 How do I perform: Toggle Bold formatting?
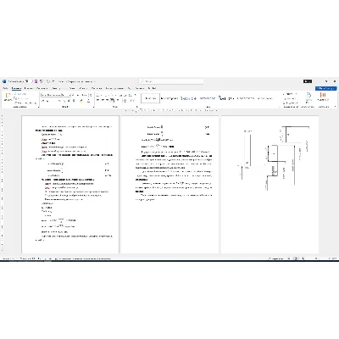tap(43, 101)
